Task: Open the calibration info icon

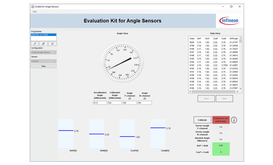Action: [234, 120]
